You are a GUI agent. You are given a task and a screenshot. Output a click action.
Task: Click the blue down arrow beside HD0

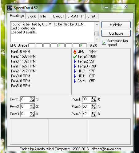tap(75, 71)
